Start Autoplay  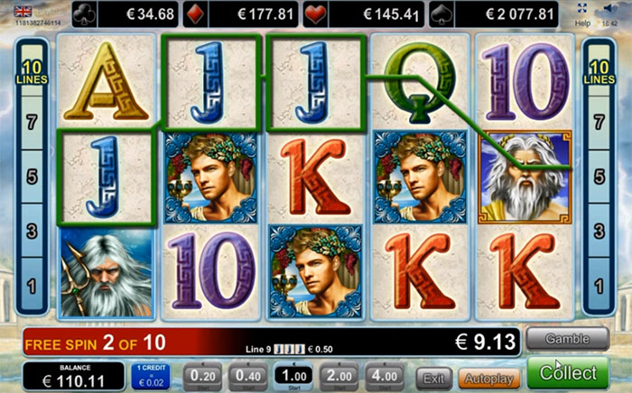coord(489,379)
